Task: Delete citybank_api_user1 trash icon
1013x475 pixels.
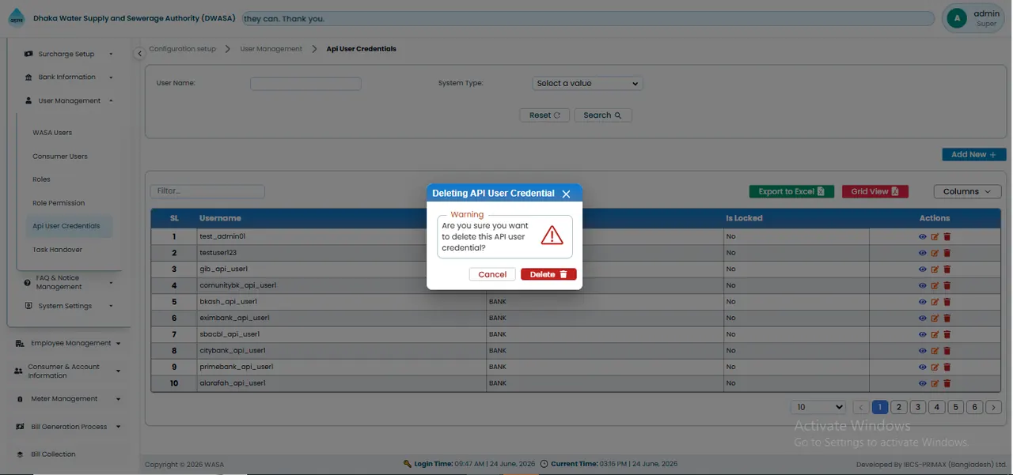Action: [947, 350]
